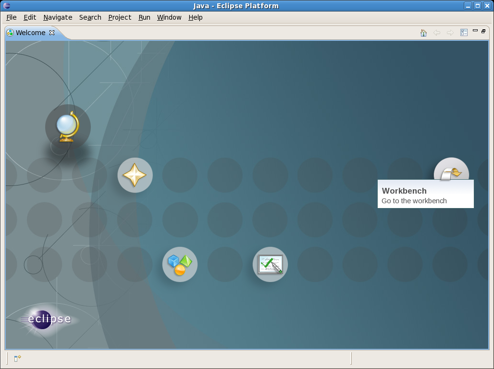494x369 pixels.
Task: Open the Edit menu
Action: (30, 17)
